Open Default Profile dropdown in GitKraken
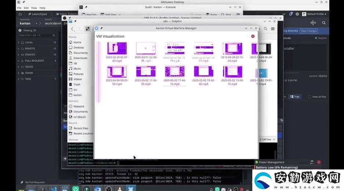344x191 pixels. [314, 14]
